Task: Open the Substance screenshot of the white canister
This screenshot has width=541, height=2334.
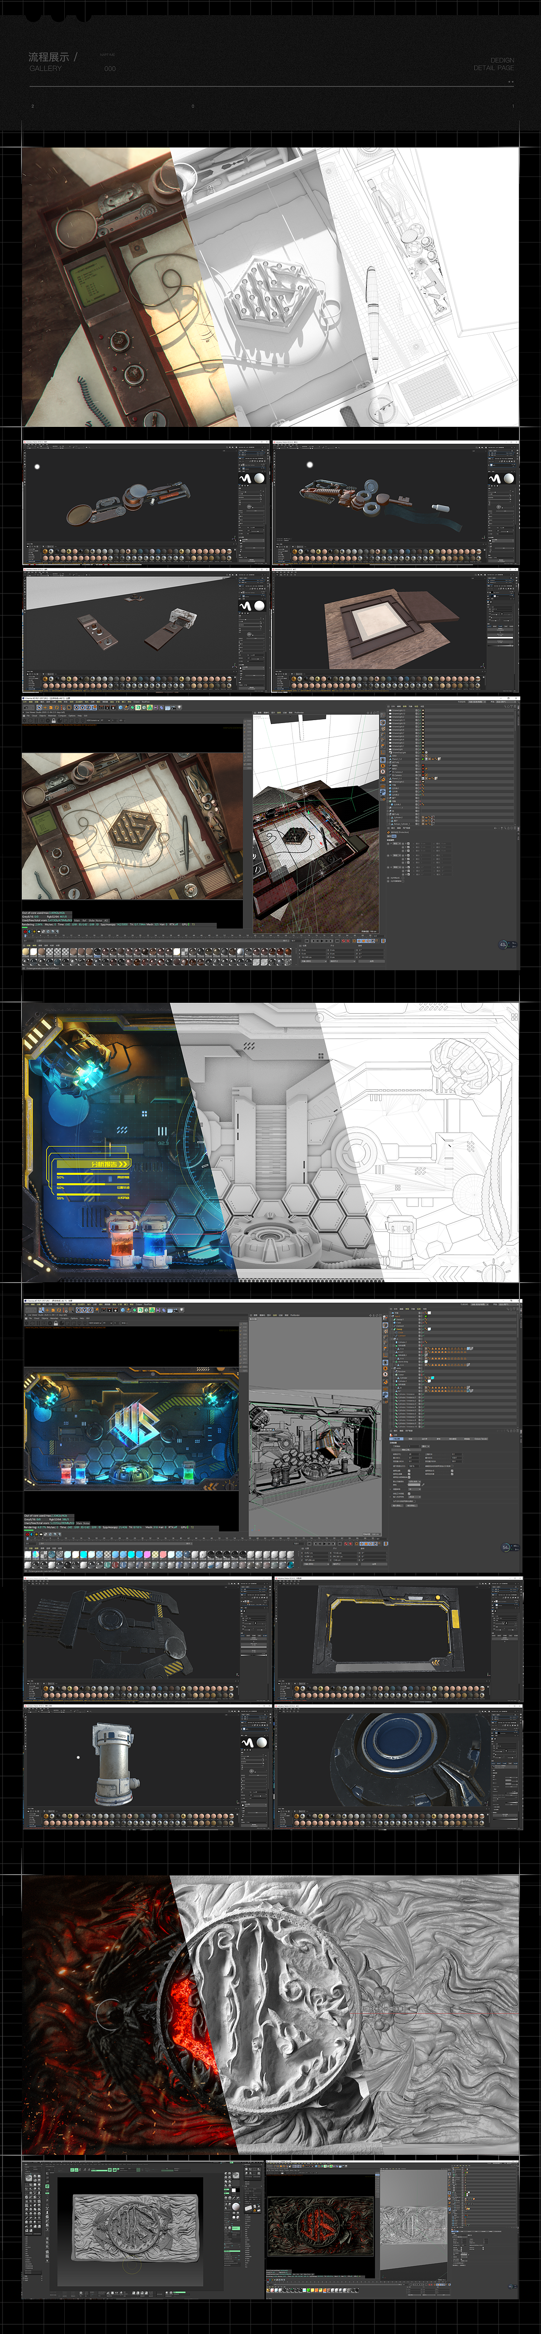Action: tap(147, 1767)
